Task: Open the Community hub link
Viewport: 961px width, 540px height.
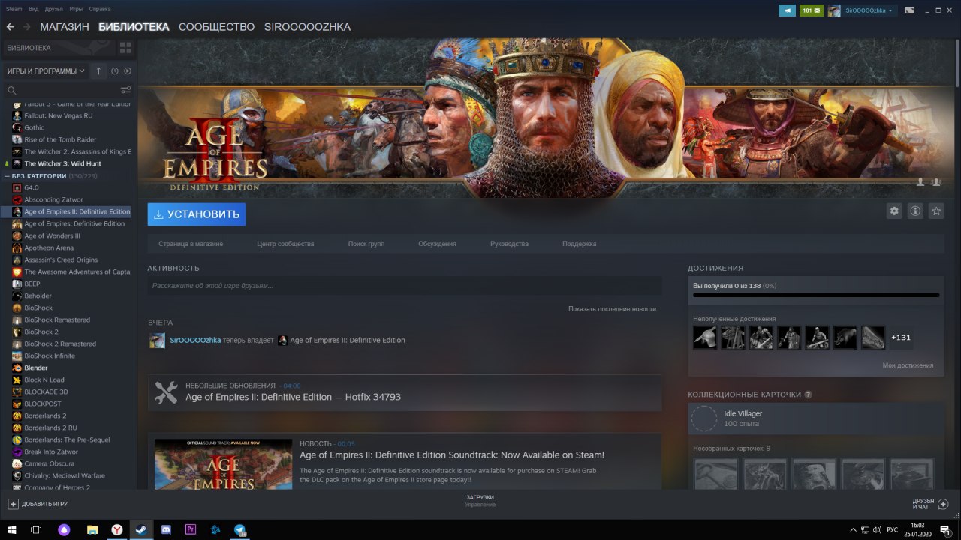Action: (x=285, y=244)
